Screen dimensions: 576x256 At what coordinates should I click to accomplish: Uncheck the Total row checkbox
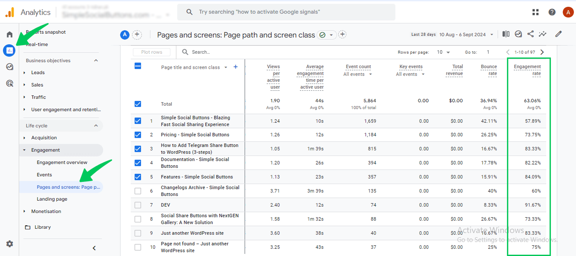click(x=138, y=104)
